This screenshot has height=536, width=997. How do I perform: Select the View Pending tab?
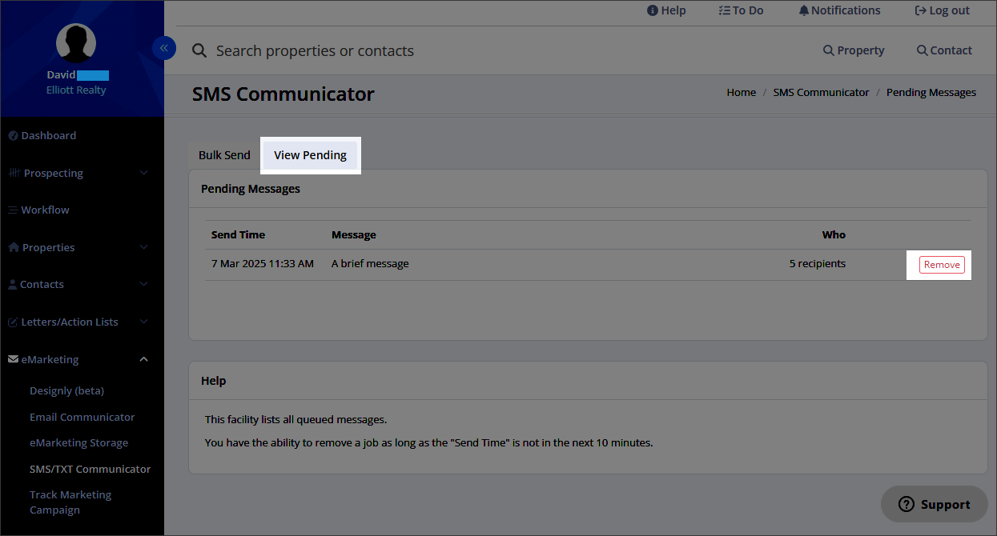[310, 155]
